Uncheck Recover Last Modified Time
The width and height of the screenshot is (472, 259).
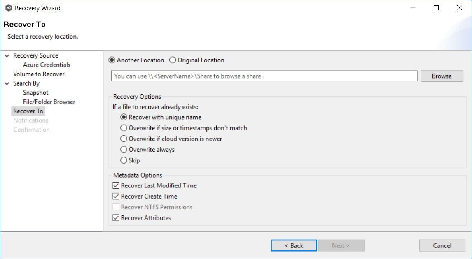[x=116, y=186]
